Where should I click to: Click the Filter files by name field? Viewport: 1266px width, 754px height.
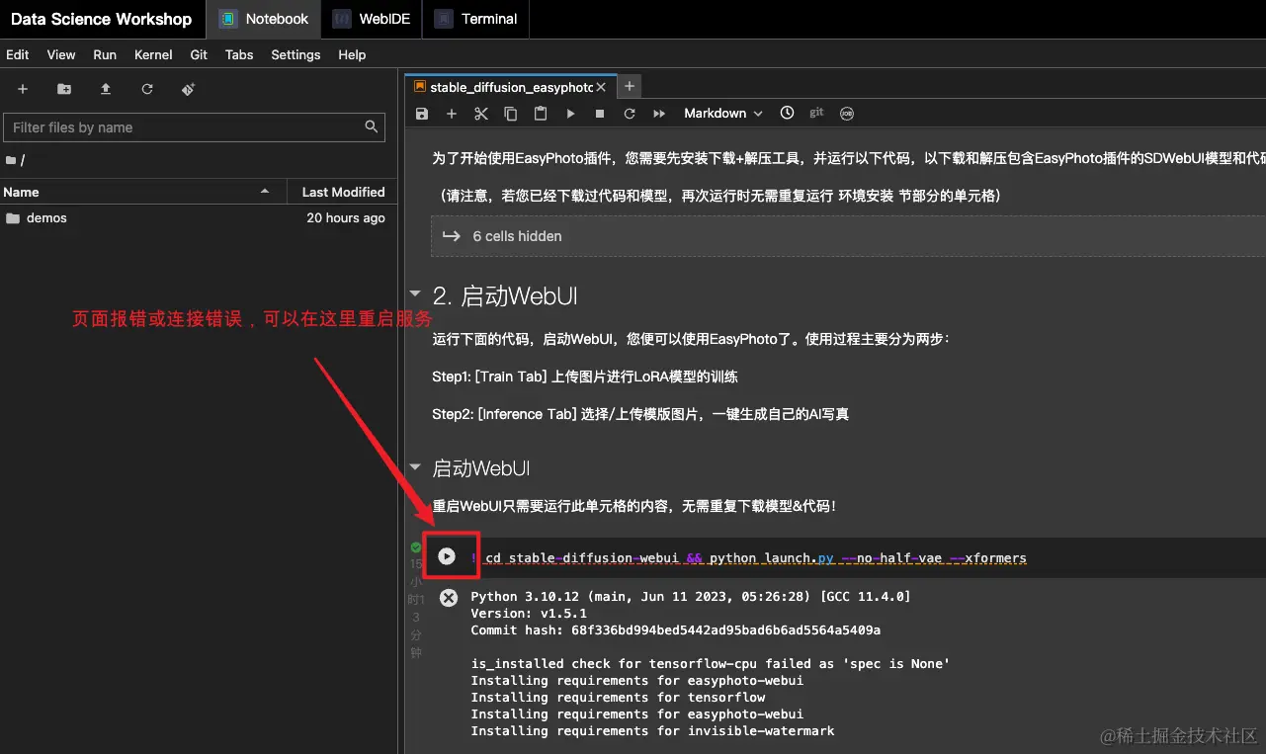coord(195,127)
